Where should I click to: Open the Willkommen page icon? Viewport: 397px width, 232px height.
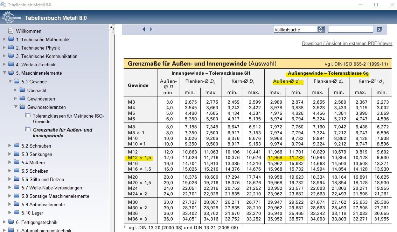[x=11, y=31]
